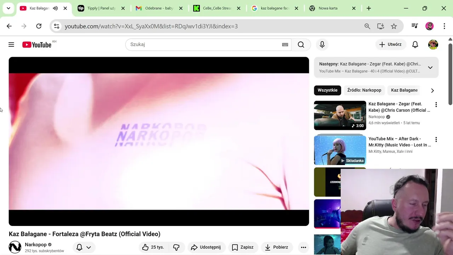Screen dimensions: 453x255
Task: Open the YouTube hamburger guide menu
Action: coord(11,45)
